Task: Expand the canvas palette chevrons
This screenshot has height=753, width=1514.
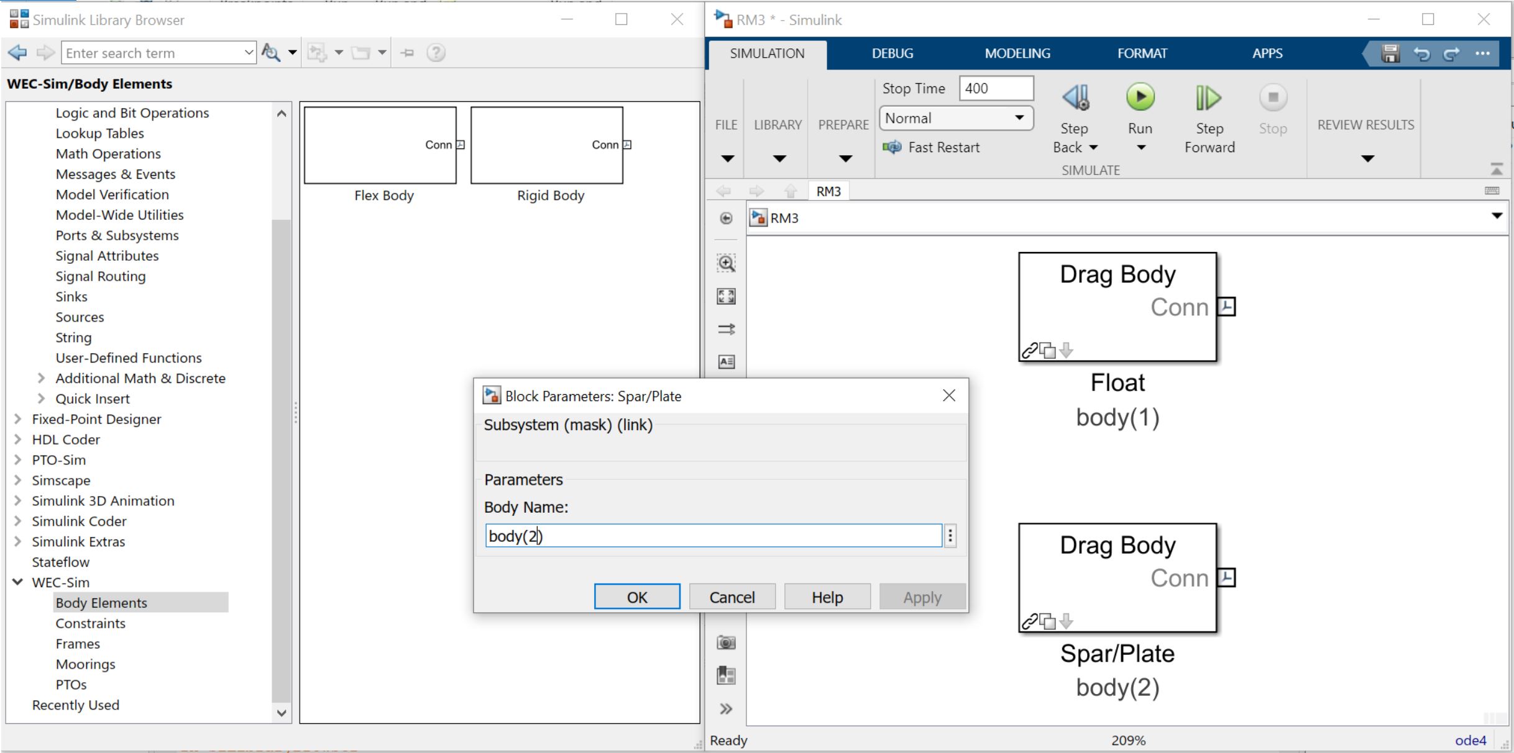Action: click(726, 709)
